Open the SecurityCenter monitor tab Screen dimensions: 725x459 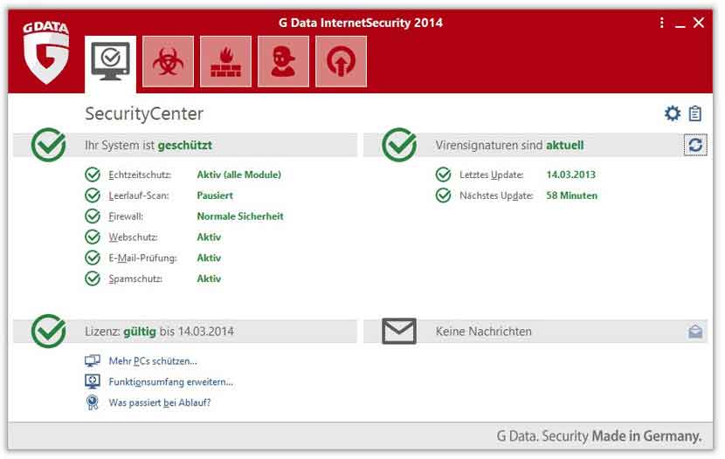[111, 62]
